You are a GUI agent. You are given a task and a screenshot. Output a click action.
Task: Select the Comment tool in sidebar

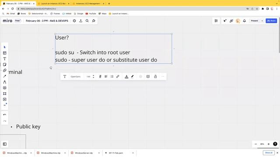5,88
